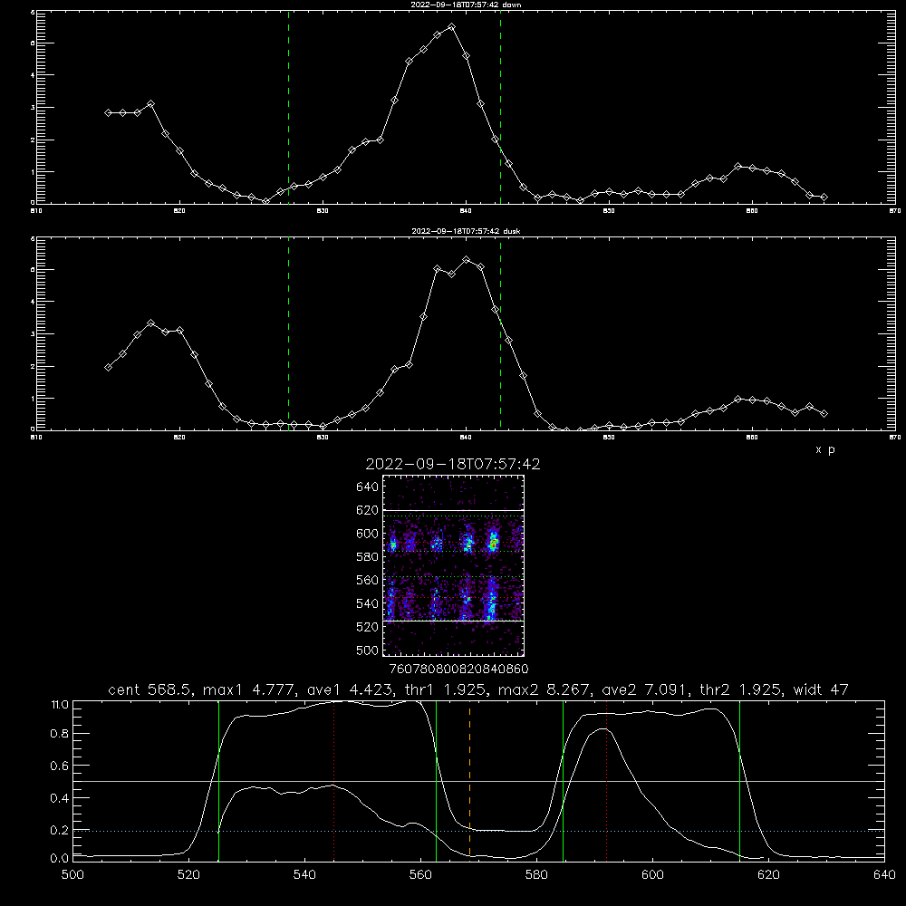The height and width of the screenshot is (906, 906).
Task: Click the 580 label on bottom x-axis
Action: click(536, 875)
